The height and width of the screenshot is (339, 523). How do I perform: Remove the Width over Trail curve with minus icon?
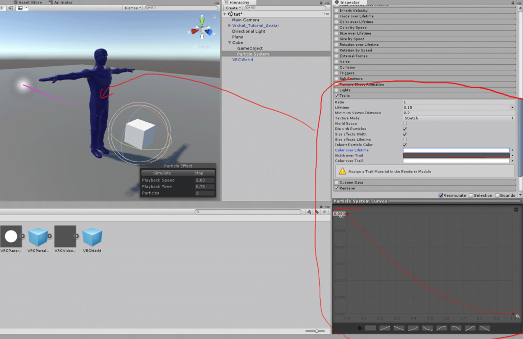(x=516, y=210)
